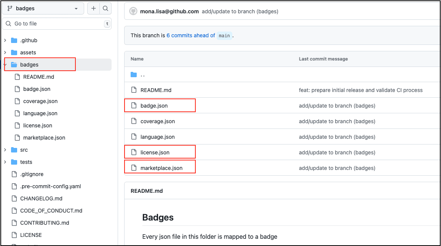This screenshot has height=246, width=441.
Task: Click the mona.lisa@github.com avatar icon
Action: pos(133,11)
